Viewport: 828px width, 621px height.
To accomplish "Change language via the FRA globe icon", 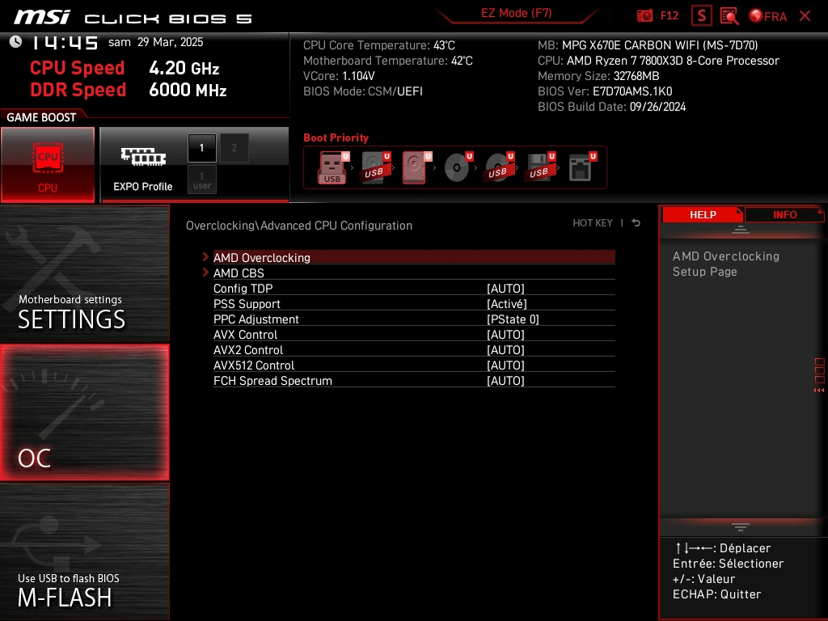I will click(768, 16).
